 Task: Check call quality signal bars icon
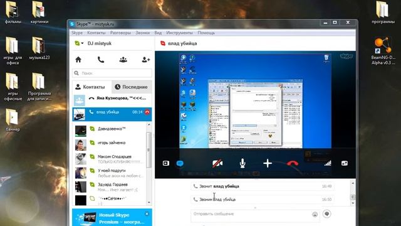pyautogui.click(x=328, y=163)
